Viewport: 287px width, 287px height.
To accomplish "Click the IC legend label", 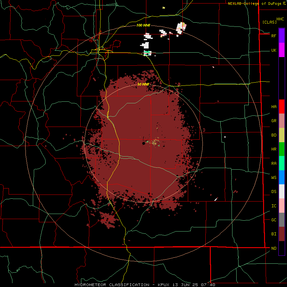I will tap(274, 206).
